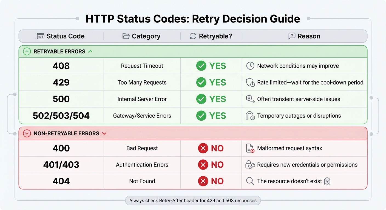
Task: Select the 502/503/504 status code cell
Action: click(61, 116)
